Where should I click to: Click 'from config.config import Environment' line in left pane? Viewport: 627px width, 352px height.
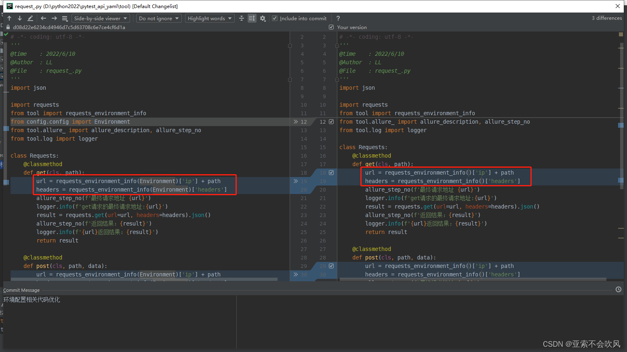pyautogui.click(x=70, y=122)
